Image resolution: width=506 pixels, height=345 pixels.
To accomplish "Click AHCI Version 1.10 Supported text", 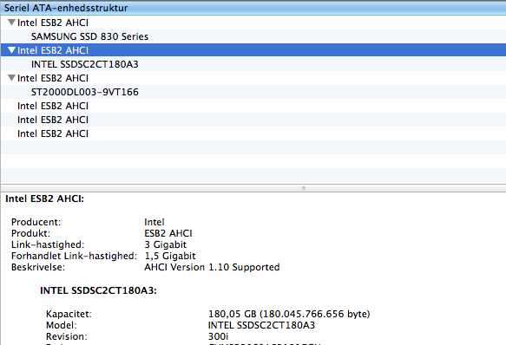I will click(x=212, y=267).
